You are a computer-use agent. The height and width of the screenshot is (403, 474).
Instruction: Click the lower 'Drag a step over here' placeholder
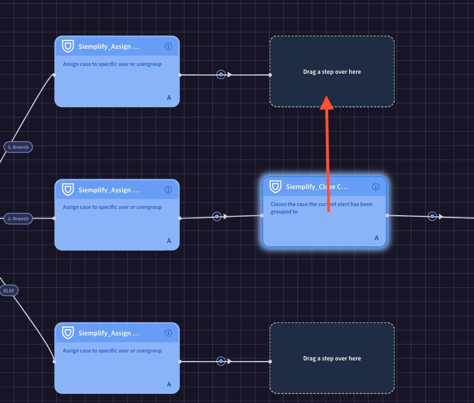(332, 358)
